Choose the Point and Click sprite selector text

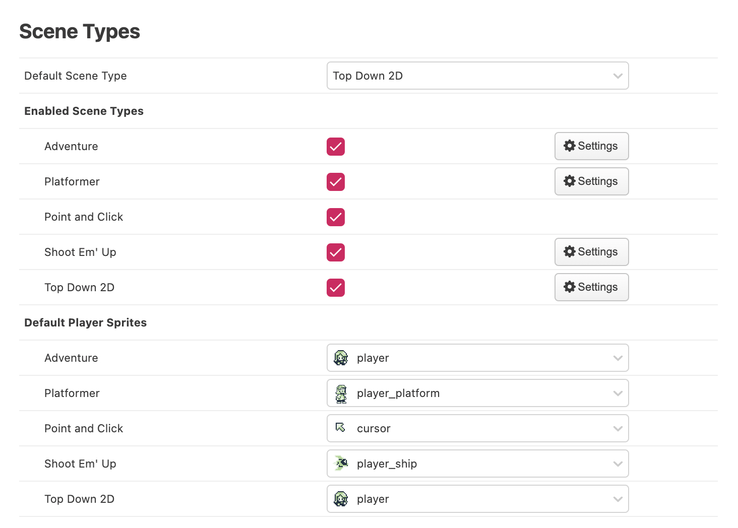(374, 429)
